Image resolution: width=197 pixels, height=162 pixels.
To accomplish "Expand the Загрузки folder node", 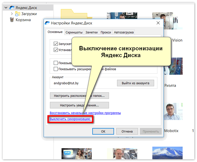I will (x=12, y=14).
